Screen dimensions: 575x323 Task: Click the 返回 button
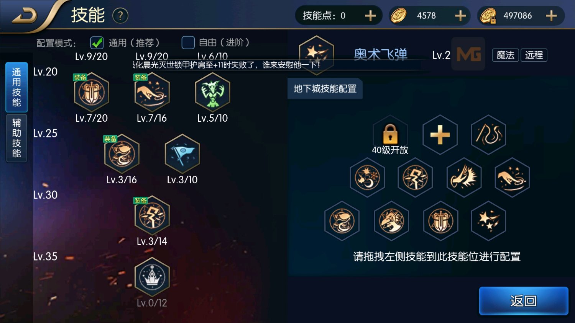click(524, 301)
